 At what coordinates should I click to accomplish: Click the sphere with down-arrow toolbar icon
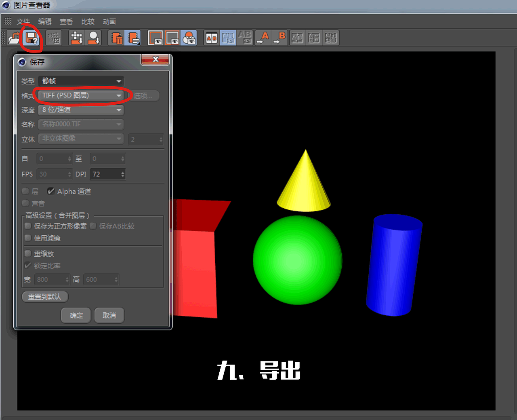coord(94,38)
